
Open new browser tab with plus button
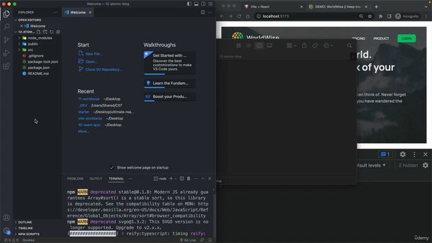pyautogui.click(x=377, y=7)
